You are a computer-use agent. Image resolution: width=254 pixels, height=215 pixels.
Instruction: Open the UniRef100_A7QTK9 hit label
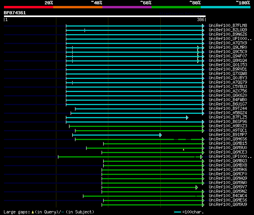point(228,43)
